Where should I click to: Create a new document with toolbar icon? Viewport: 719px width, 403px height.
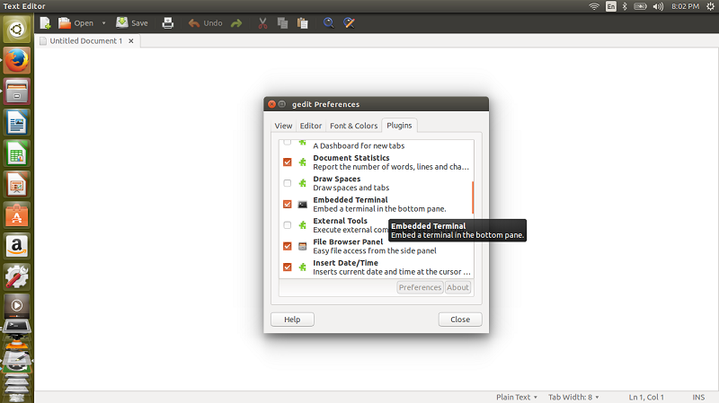tap(45, 23)
